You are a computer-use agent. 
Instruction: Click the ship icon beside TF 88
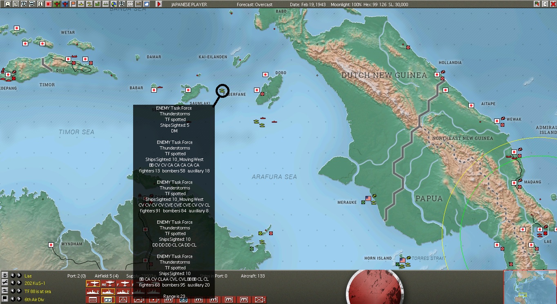coord(5,291)
